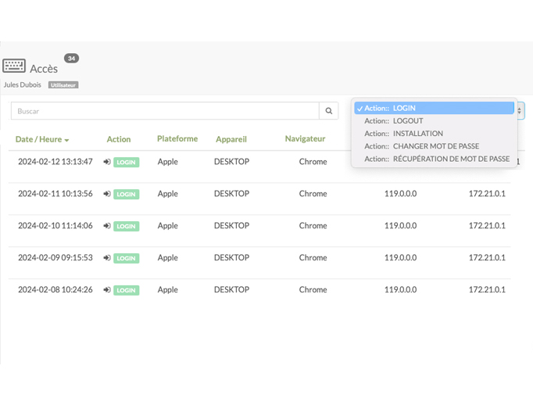Click the action filter select arrows

[520, 111]
